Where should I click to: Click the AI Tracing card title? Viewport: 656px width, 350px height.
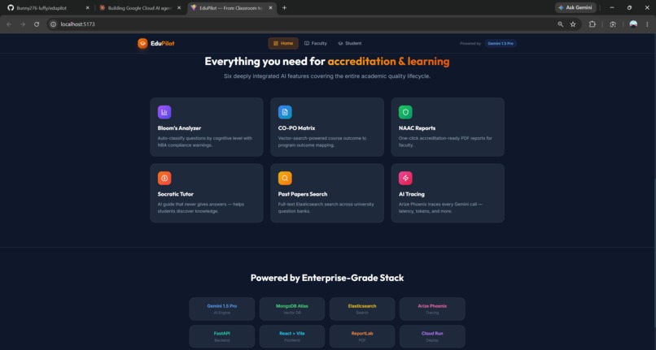(412, 194)
